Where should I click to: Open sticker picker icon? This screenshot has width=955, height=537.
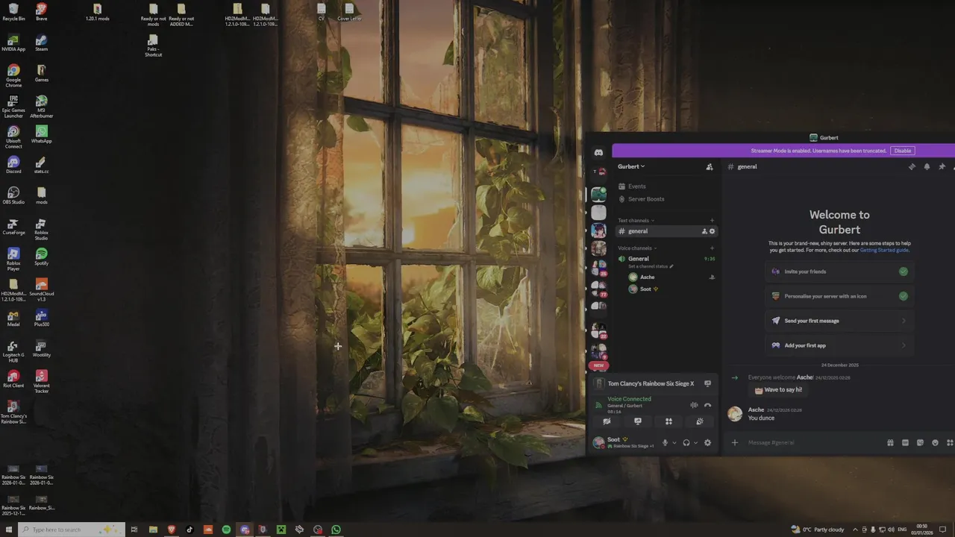coord(920,442)
